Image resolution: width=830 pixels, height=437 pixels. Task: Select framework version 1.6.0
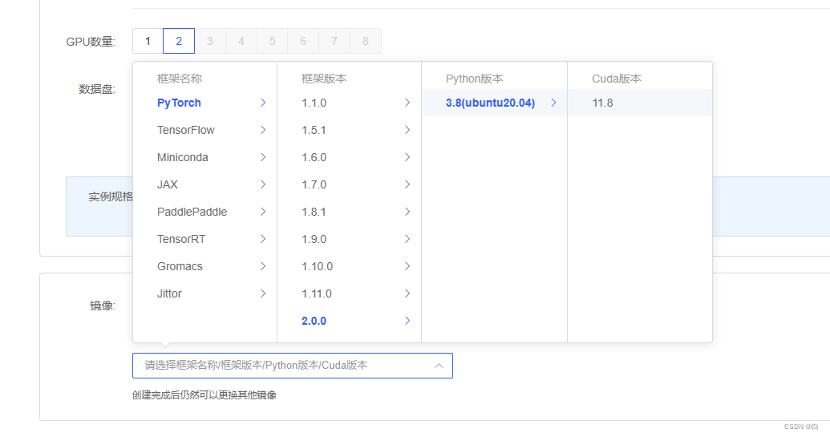coord(350,157)
